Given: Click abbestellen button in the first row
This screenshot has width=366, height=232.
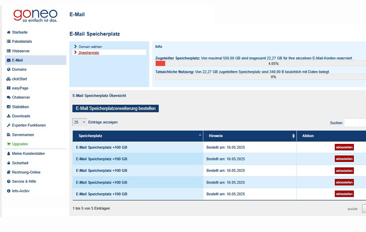Looking at the screenshot, I should (x=344, y=147).
